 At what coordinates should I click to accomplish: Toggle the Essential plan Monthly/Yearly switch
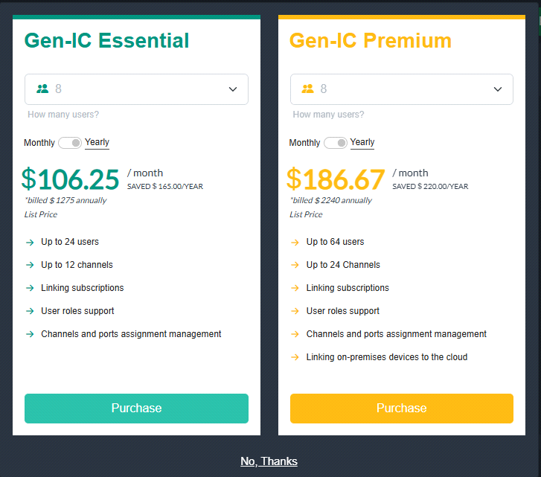70,143
